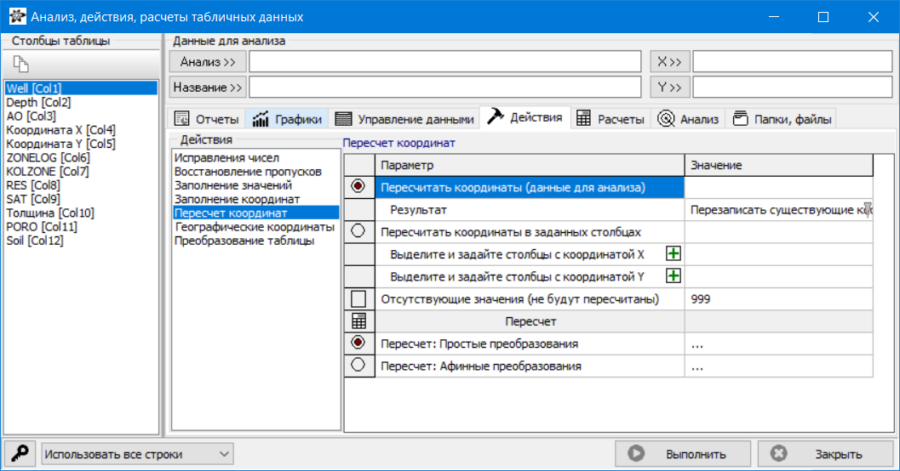This screenshot has height=471, width=900.
Task: Click ellipsis value for Афинные преобразования
Action: click(778, 366)
